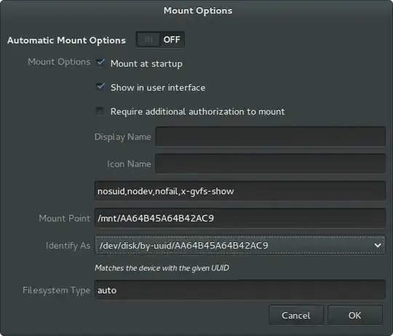Click the Display Name text field
This screenshot has width=393, height=336.
pyautogui.click(x=270, y=136)
